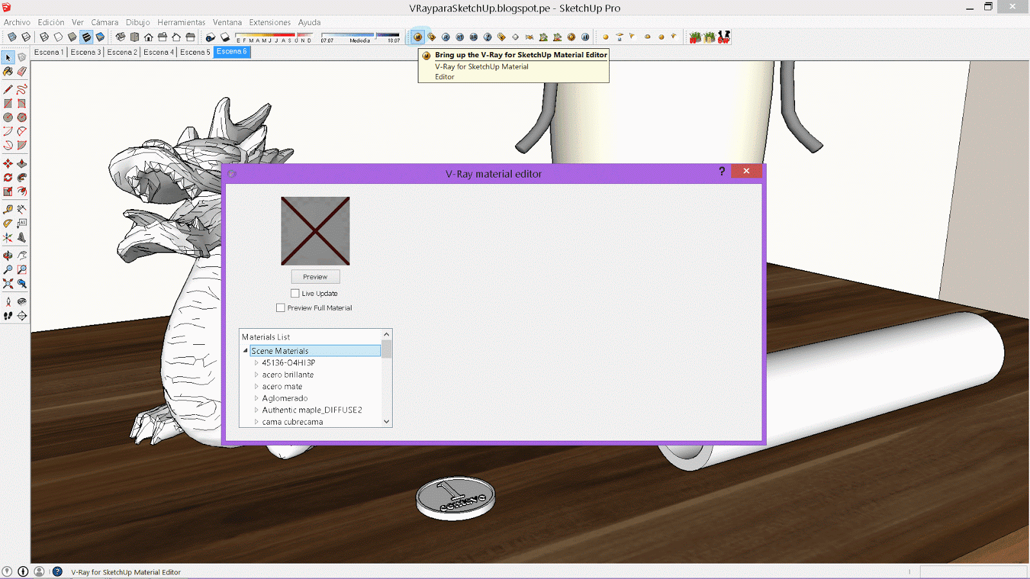Viewport: 1030px width, 579px height.
Task: Open the V-Ray render settings options
Action: (x=431, y=37)
